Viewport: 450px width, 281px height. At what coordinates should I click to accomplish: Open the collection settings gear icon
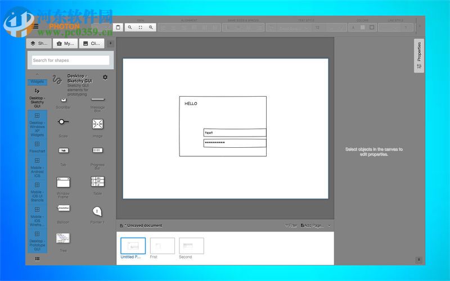105,77
